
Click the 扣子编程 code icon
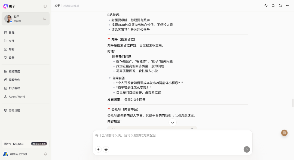(6, 88)
